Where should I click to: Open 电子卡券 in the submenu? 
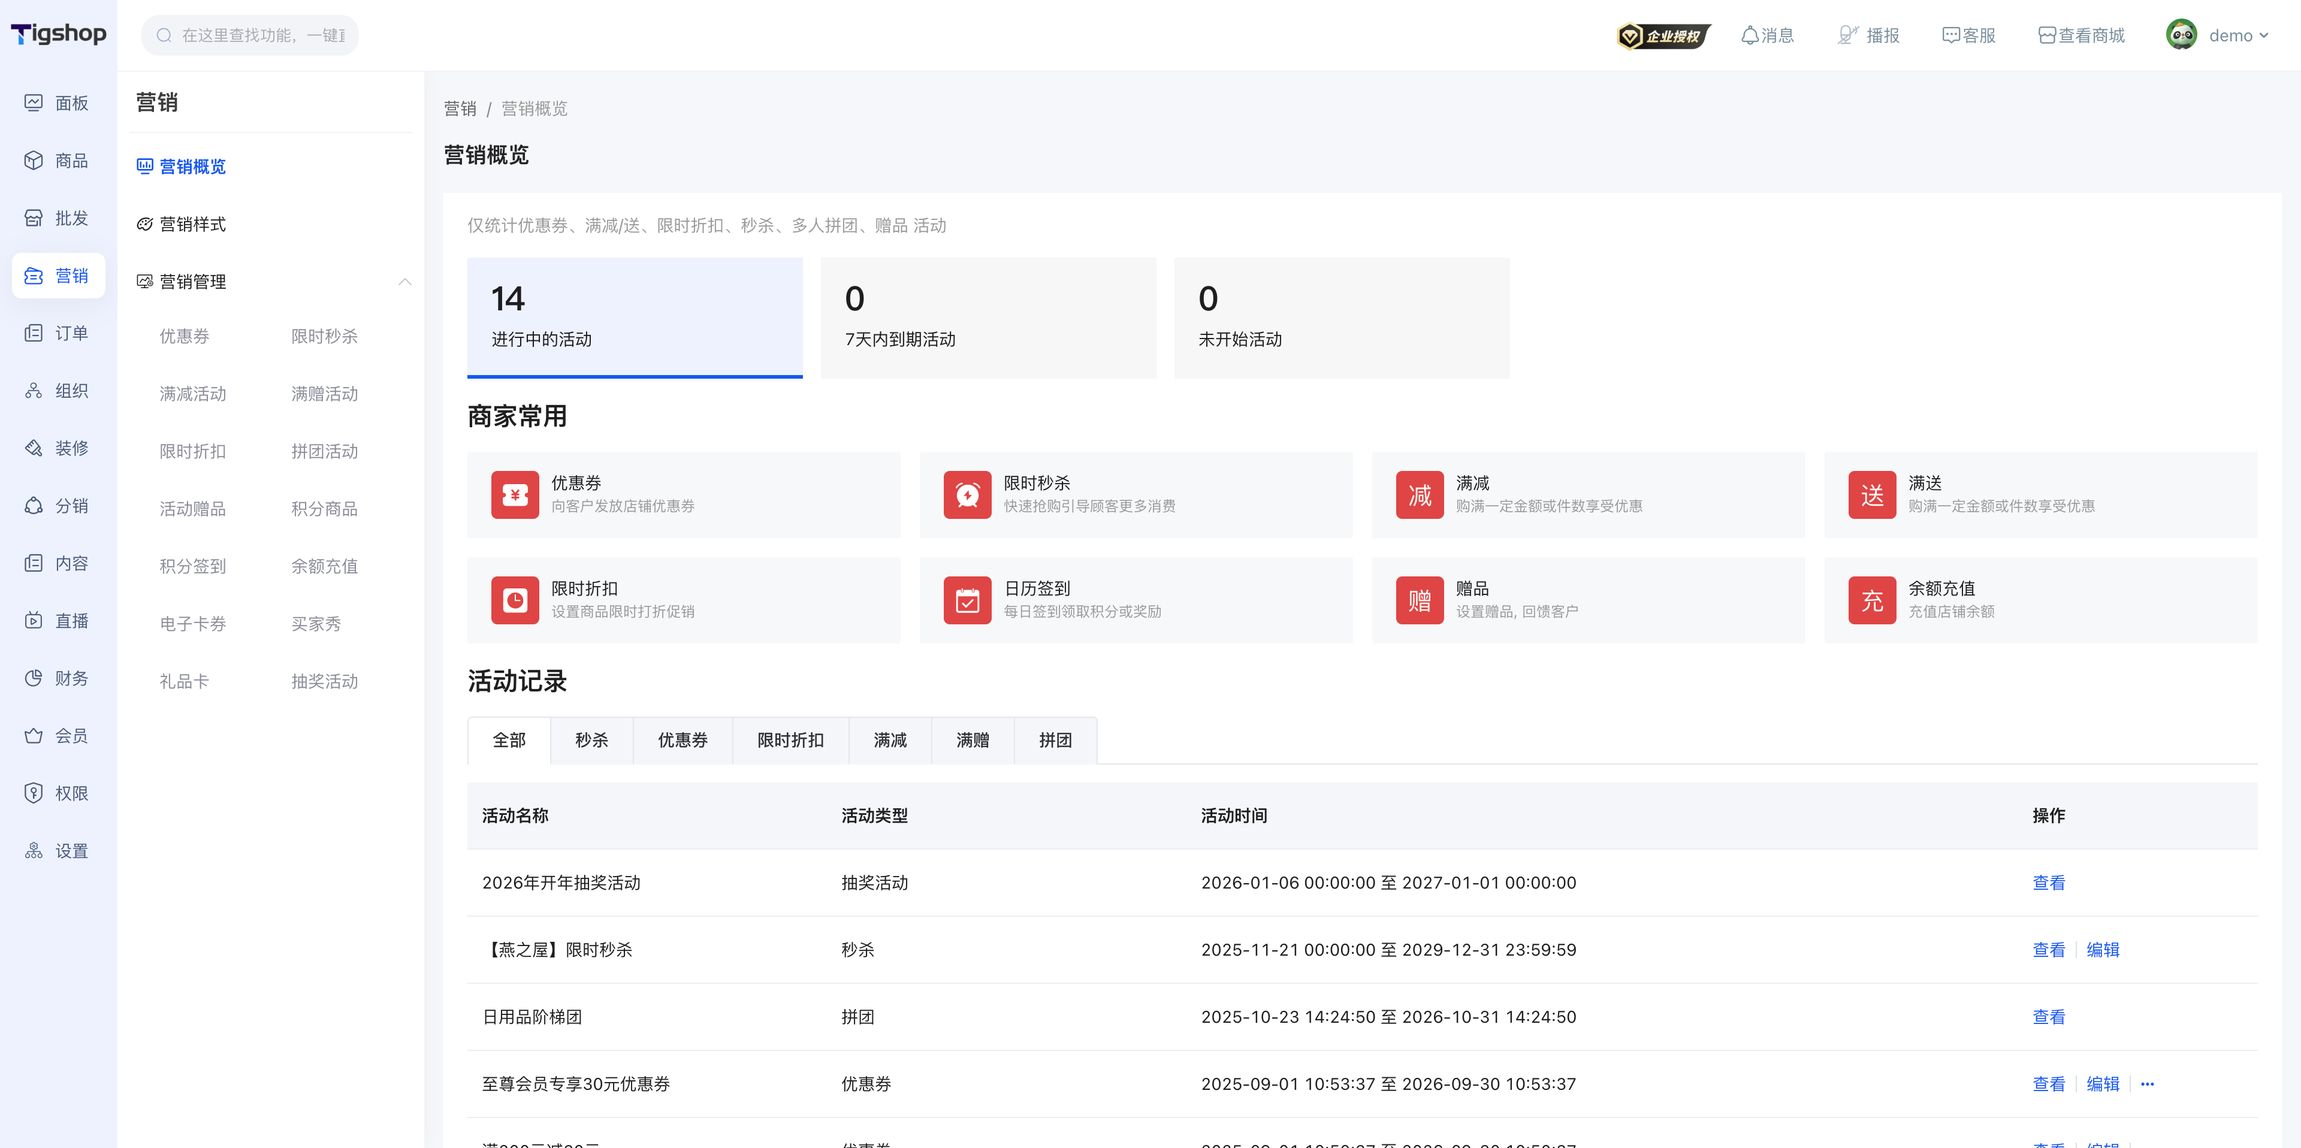(x=193, y=624)
